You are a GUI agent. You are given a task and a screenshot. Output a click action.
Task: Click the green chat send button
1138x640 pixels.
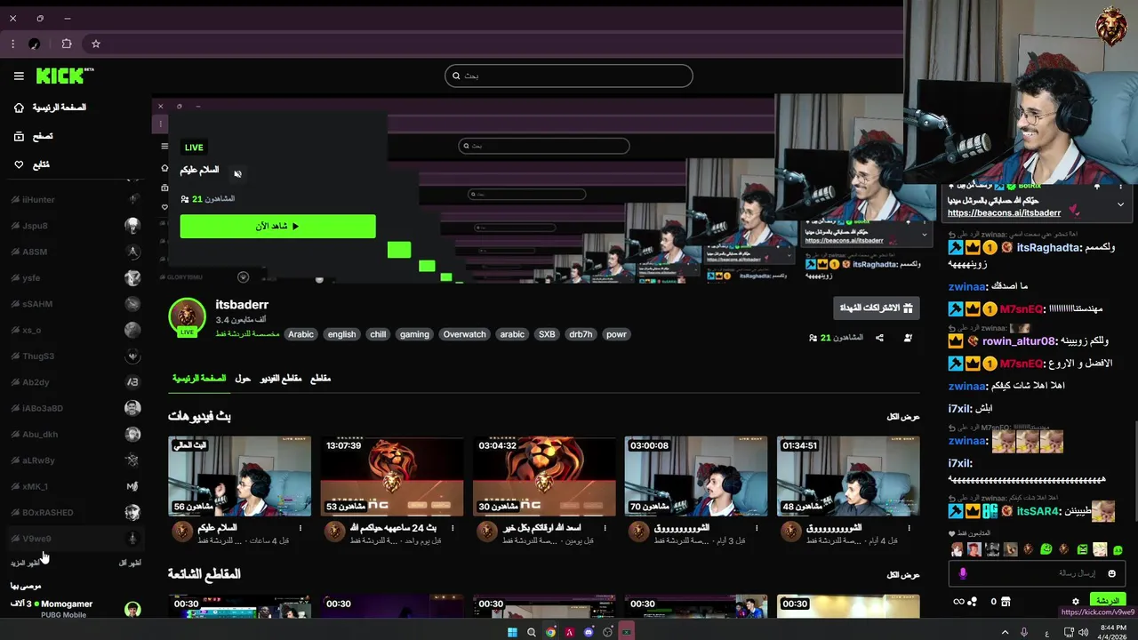coord(1107,601)
